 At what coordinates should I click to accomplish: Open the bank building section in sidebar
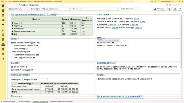pyautogui.click(x=3, y=54)
